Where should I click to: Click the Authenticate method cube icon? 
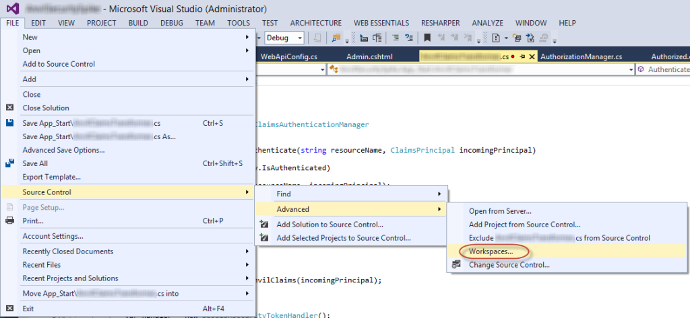(x=641, y=69)
